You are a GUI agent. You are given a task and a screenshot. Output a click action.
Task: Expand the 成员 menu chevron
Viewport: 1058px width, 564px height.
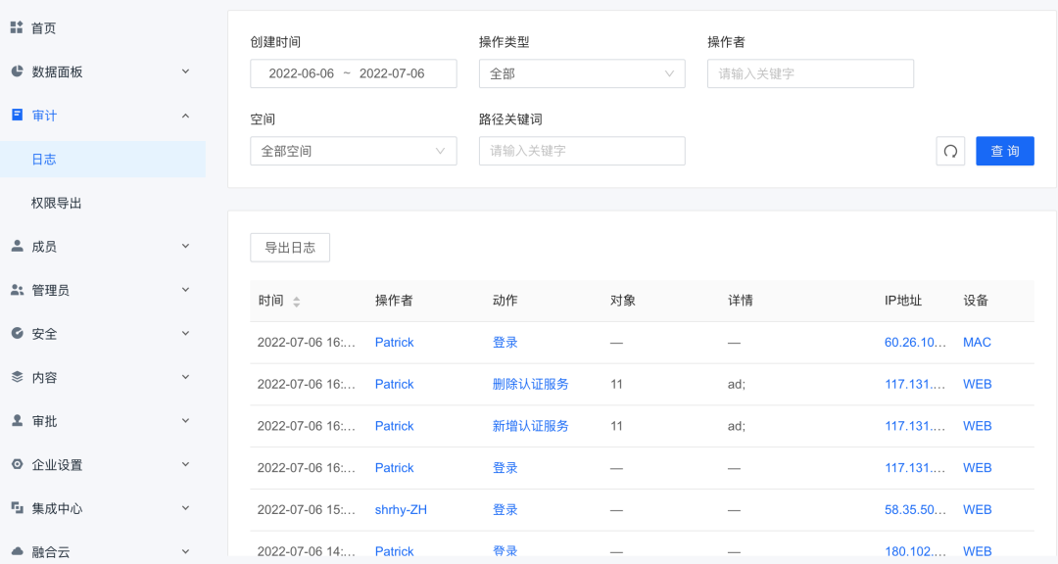click(x=185, y=246)
